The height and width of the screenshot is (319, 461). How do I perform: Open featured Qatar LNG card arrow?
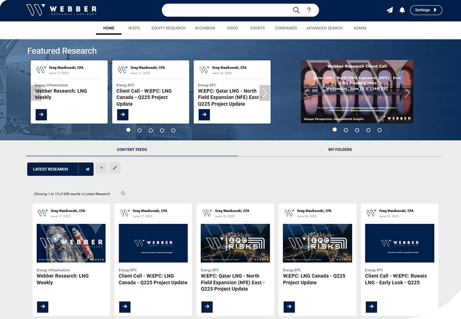coord(204,115)
